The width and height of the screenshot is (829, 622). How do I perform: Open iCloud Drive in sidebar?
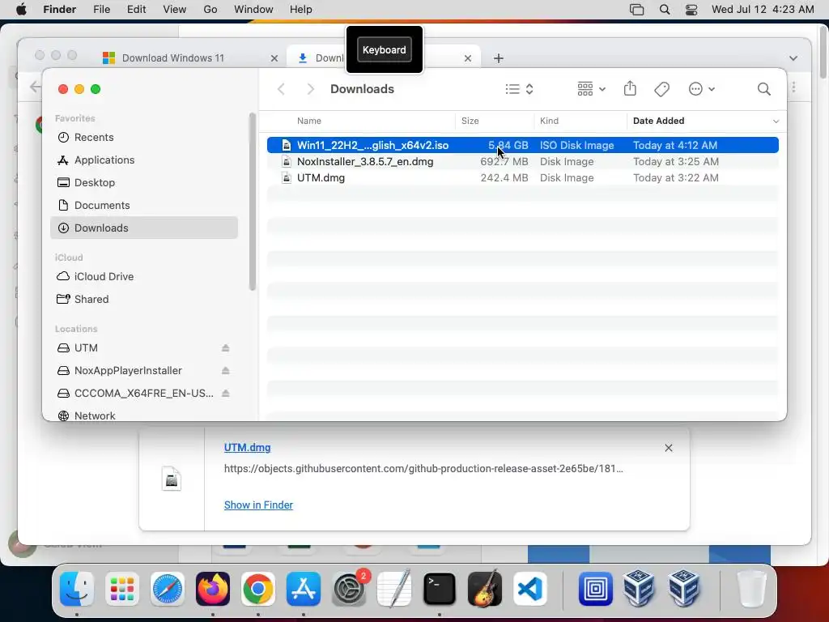[144, 277]
